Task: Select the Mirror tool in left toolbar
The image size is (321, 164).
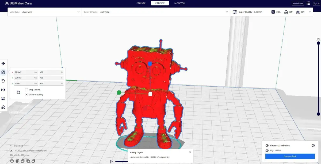Action: coord(3,90)
